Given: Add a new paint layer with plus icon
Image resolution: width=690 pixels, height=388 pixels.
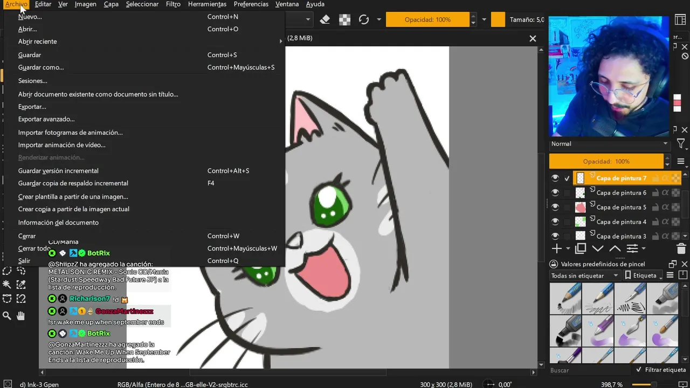Looking at the screenshot, I should tap(556, 248).
